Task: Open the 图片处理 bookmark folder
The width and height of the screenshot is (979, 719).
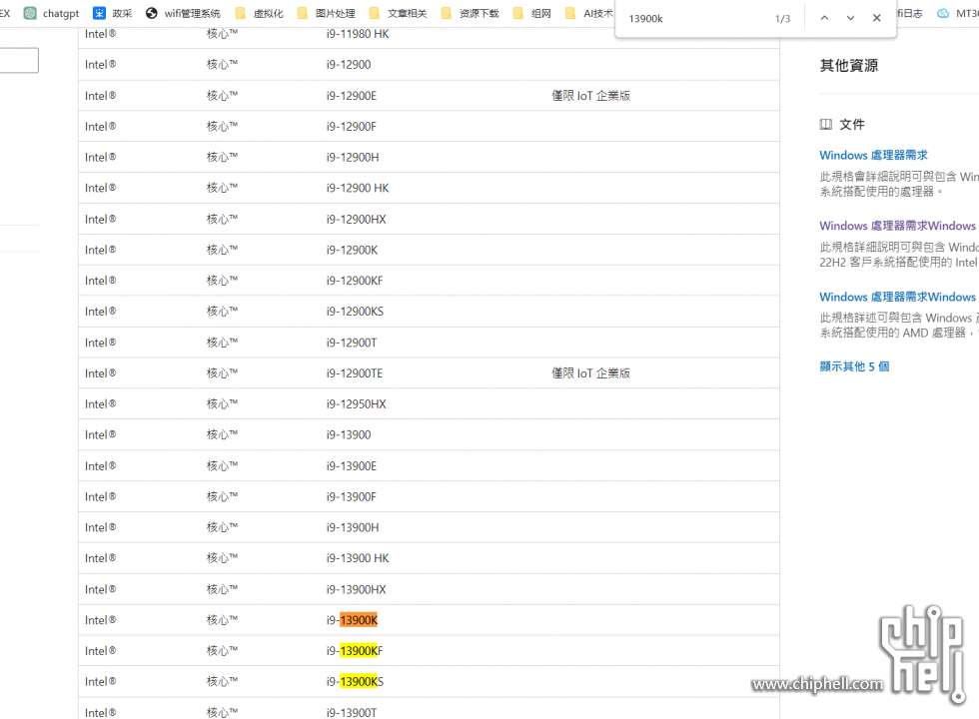Action: pyautogui.click(x=327, y=13)
